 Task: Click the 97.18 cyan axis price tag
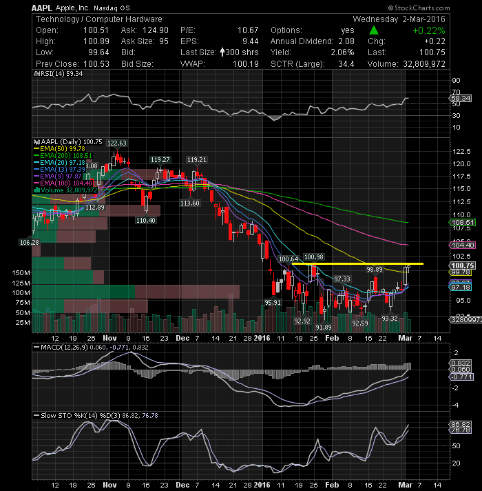(x=460, y=287)
